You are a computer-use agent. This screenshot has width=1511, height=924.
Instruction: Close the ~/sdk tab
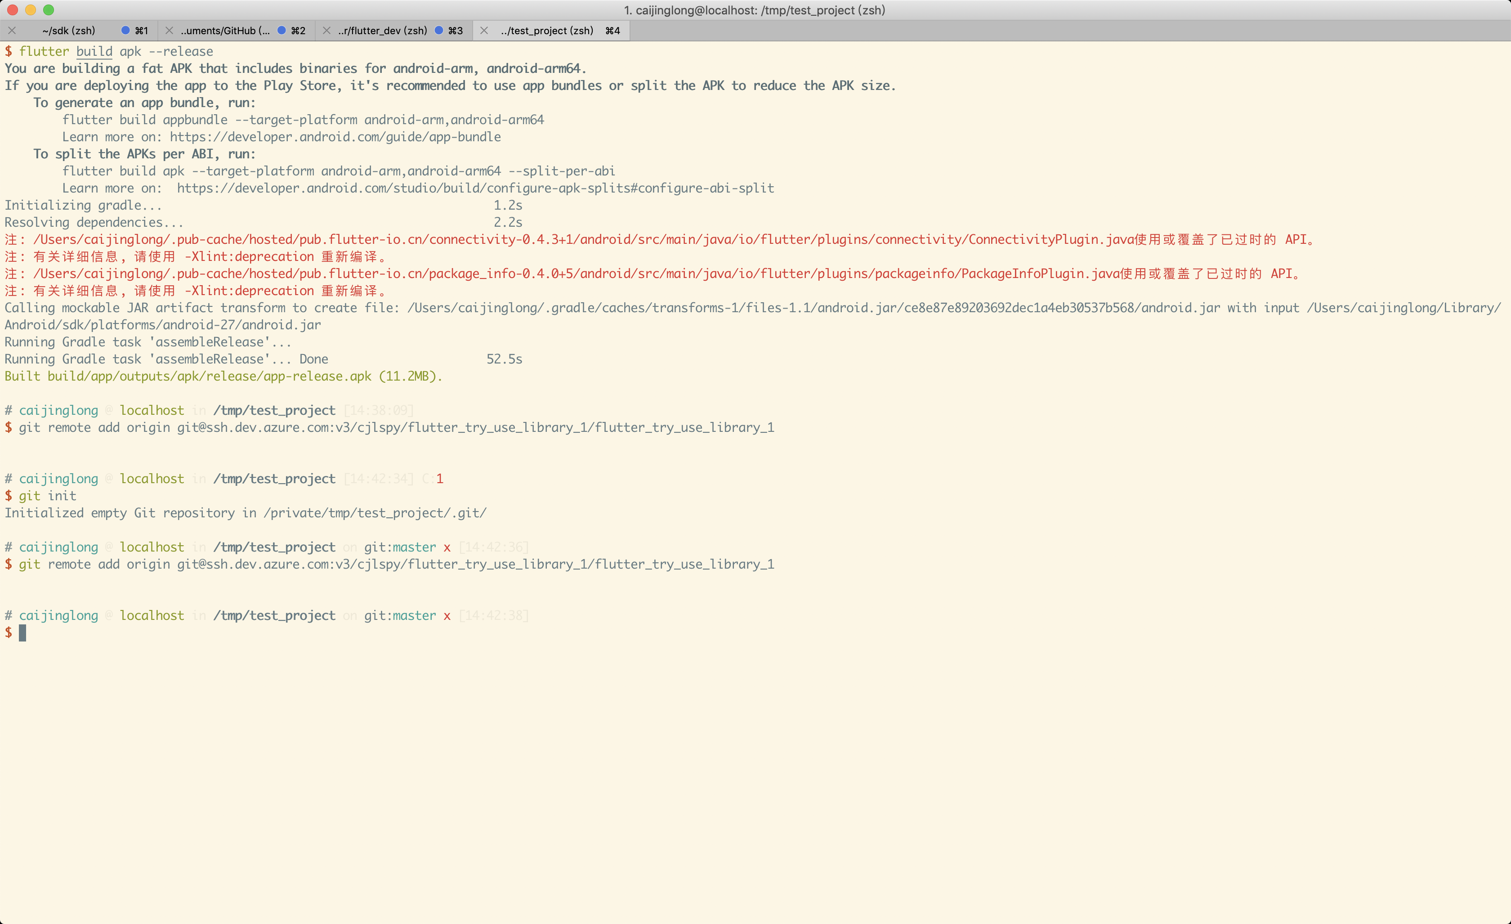tap(12, 30)
